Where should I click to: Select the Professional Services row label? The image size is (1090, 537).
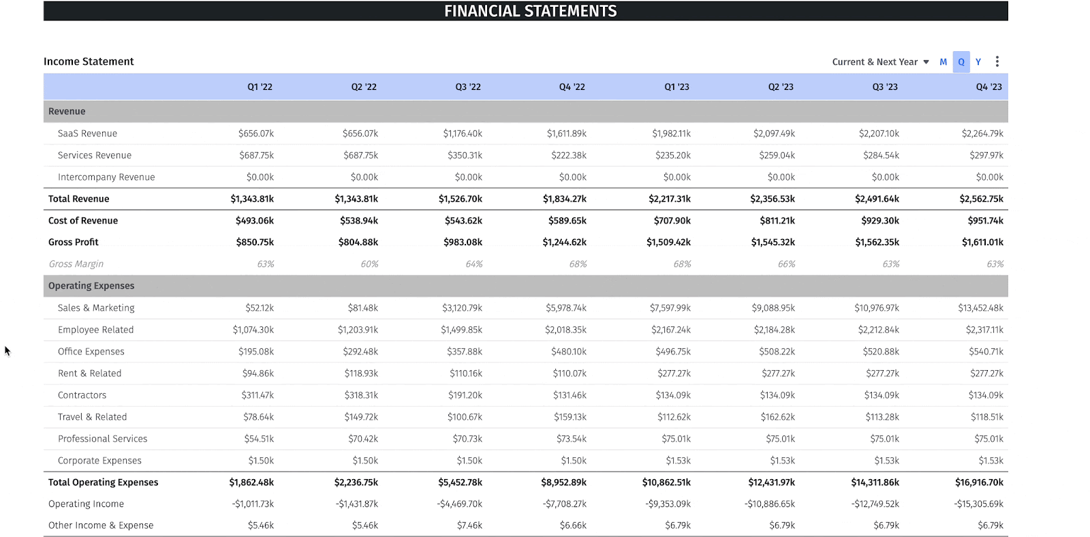coord(103,439)
